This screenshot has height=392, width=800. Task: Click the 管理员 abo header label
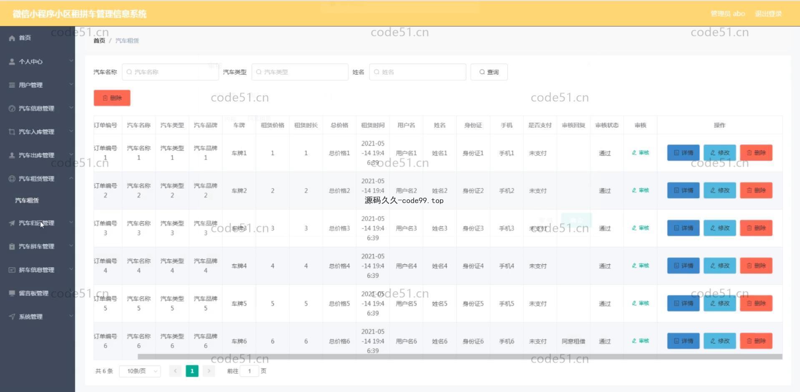point(728,14)
